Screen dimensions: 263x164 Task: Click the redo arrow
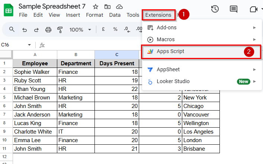click(36, 29)
